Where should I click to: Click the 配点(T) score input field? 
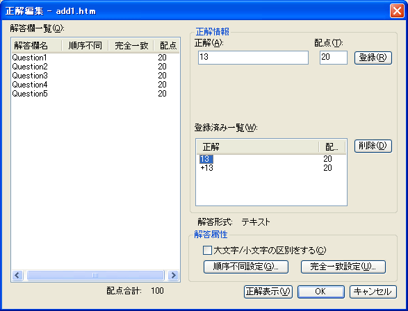coord(334,58)
